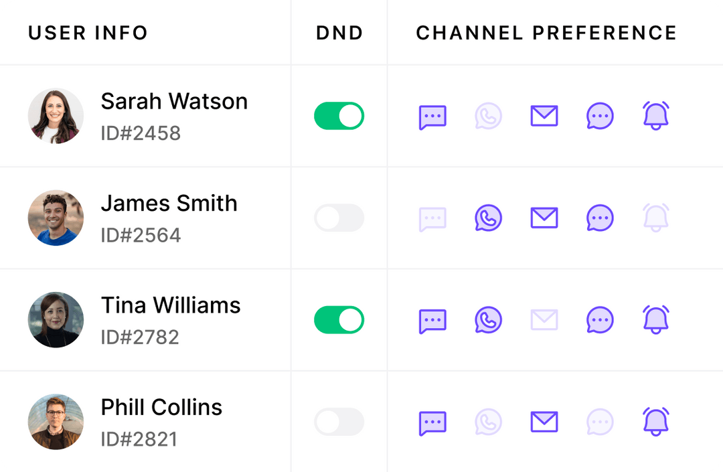Image resolution: width=723 pixels, height=472 pixels.
Task: Toggle the chat bubble icon for James Smith
Action: pos(600,218)
